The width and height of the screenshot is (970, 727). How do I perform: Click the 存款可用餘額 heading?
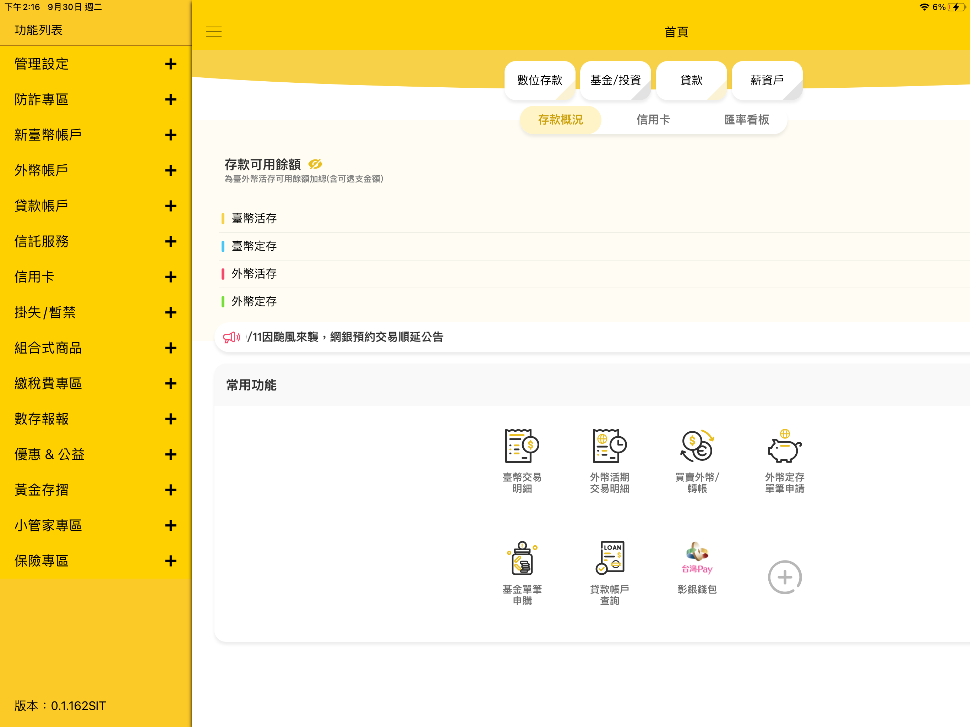(263, 164)
